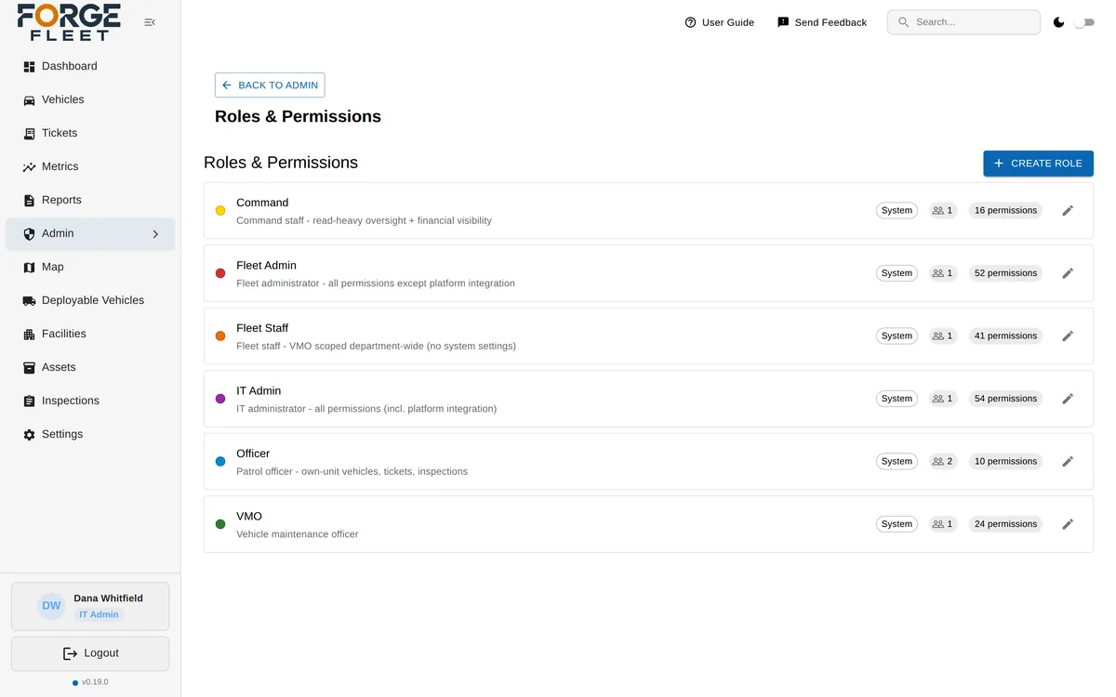Click the Reports document icon
The height and width of the screenshot is (697, 1116).
click(x=29, y=201)
